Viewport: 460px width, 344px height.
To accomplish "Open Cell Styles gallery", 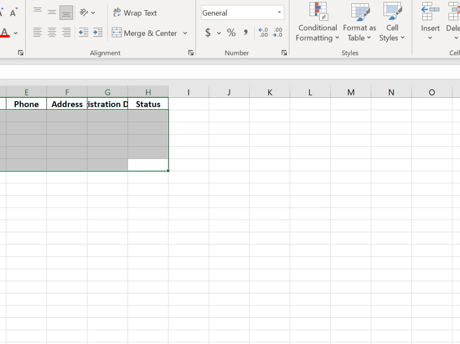I will pyautogui.click(x=392, y=22).
